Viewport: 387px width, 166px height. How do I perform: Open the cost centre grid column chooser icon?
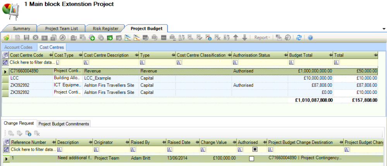coord(5,55)
